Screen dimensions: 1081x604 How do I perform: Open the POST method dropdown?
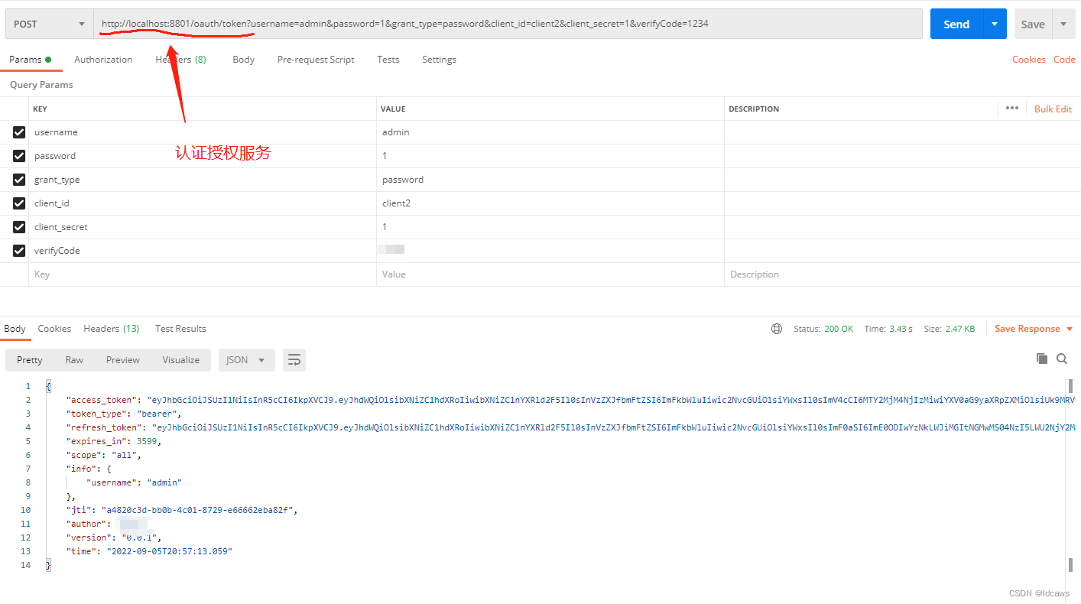click(x=49, y=24)
